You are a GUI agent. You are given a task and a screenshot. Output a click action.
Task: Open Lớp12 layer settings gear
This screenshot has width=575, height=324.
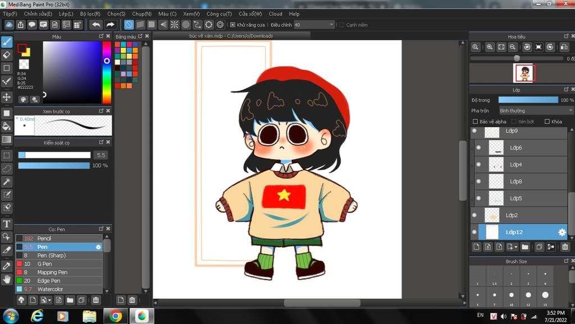coord(562,232)
